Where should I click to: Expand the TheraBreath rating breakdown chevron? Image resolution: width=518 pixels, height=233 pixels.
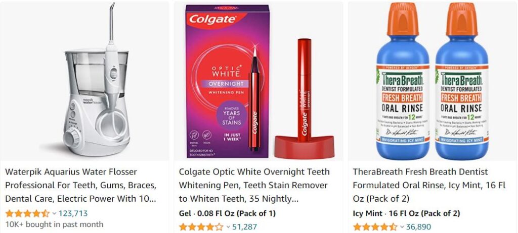402,227
